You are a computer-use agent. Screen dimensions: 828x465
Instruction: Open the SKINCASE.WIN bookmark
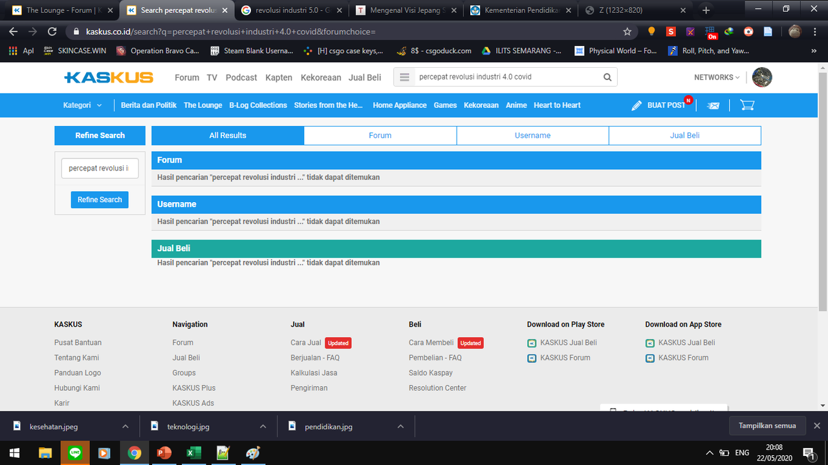point(74,50)
